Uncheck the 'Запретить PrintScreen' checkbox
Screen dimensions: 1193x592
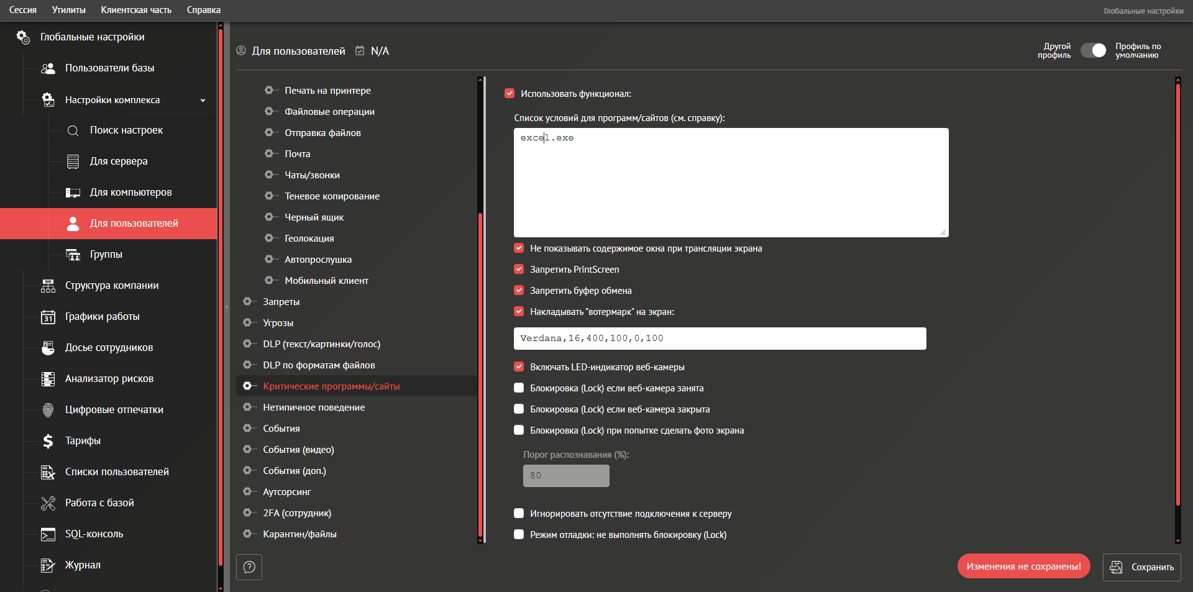(519, 270)
